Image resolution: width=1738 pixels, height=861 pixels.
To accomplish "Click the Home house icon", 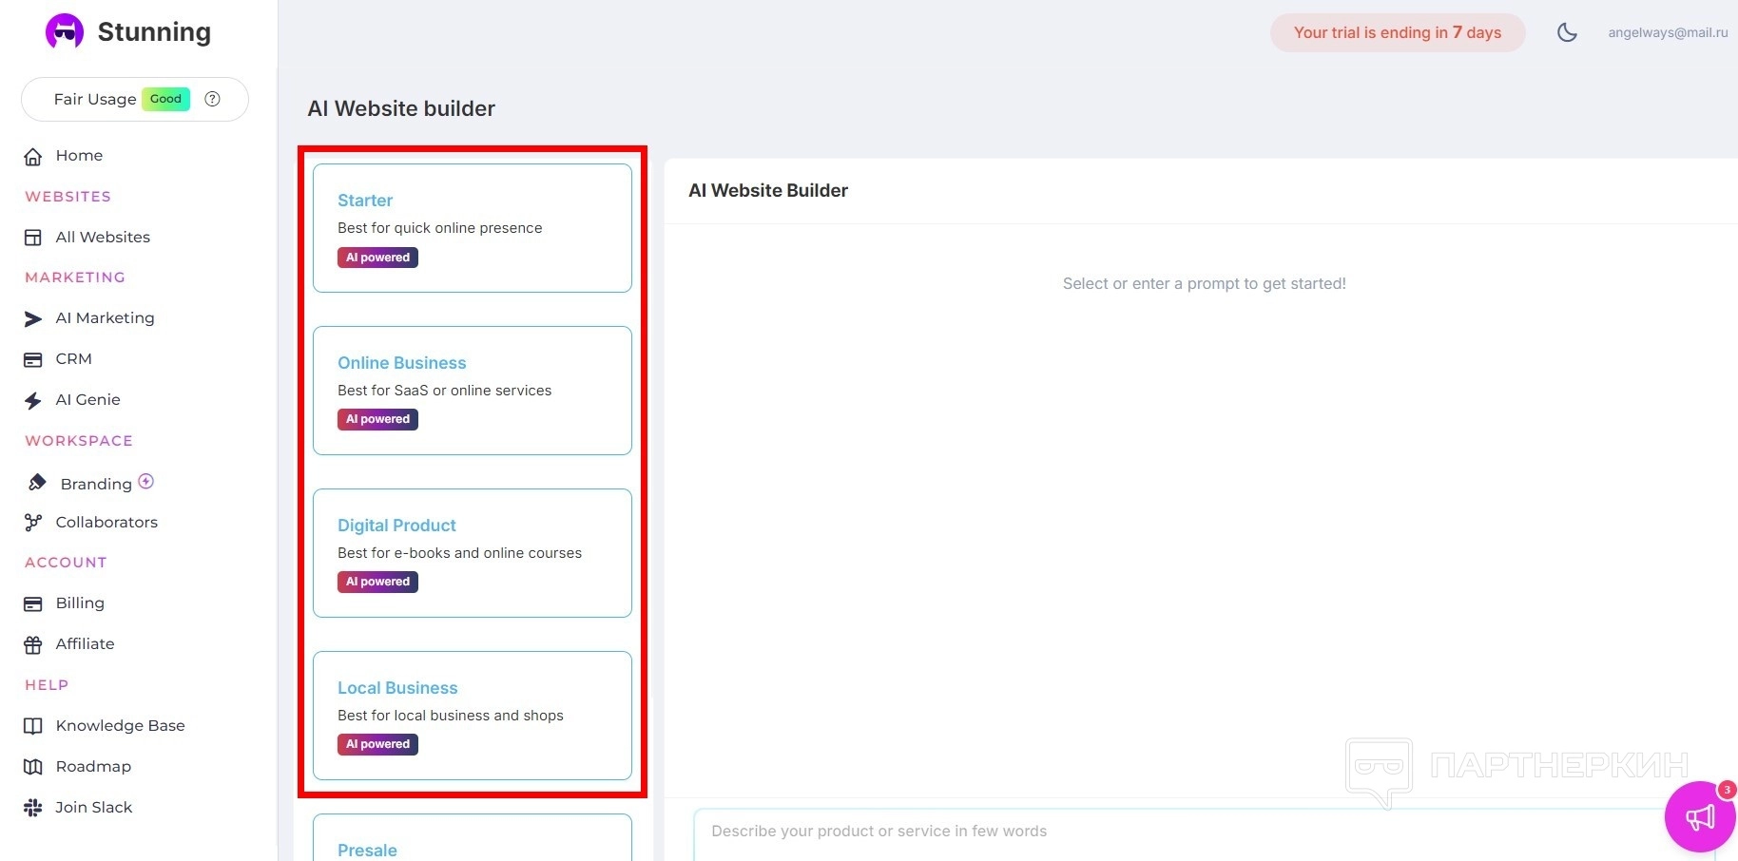I will pos(33,156).
